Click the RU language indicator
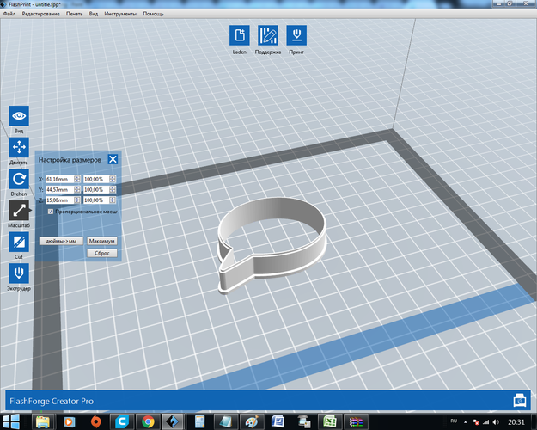537x430 pixels. (454, 421)
